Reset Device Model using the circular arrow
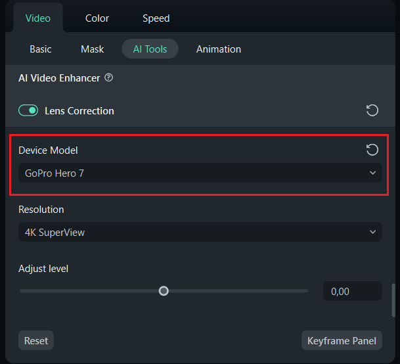The width and height of the screenshot is (400, 364). (x=372, y=150)
